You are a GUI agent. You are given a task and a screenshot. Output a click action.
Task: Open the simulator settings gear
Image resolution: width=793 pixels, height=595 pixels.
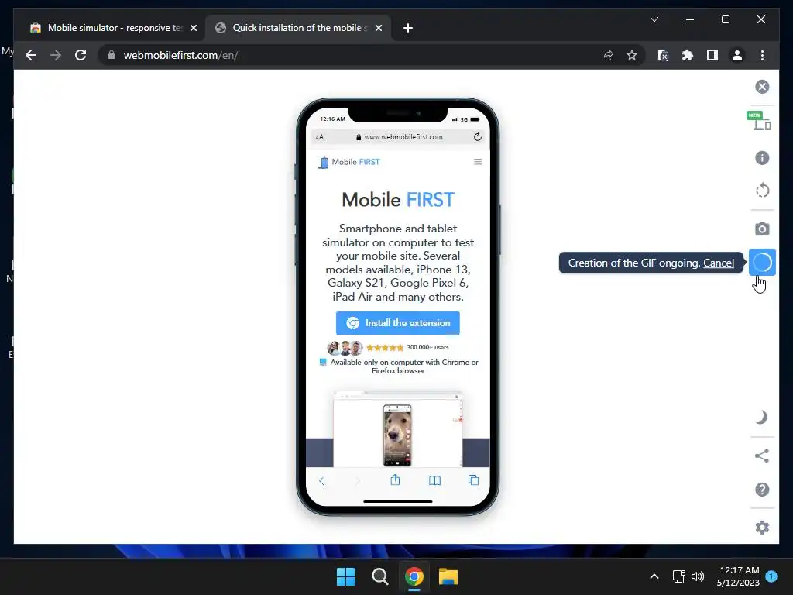tap(762, 528)
